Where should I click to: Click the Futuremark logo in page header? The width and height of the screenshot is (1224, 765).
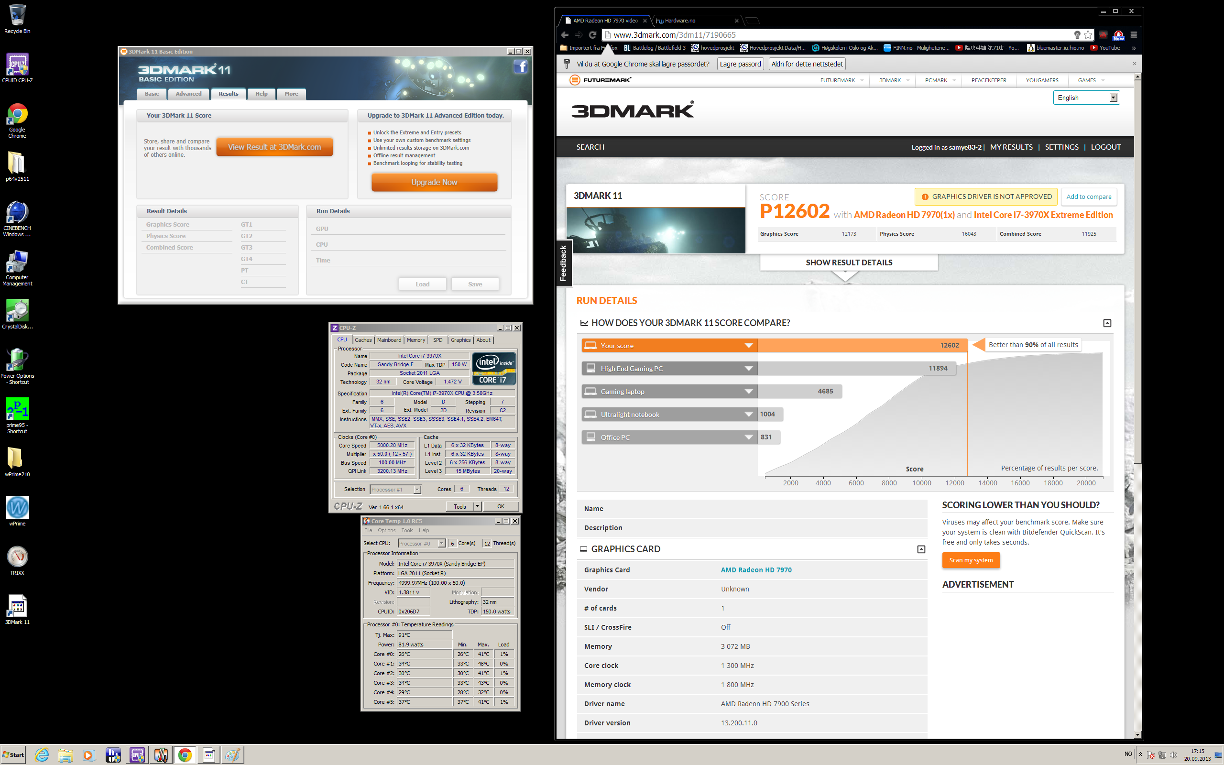point(601,80)
